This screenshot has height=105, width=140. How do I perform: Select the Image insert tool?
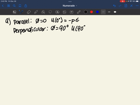[64, 12]
